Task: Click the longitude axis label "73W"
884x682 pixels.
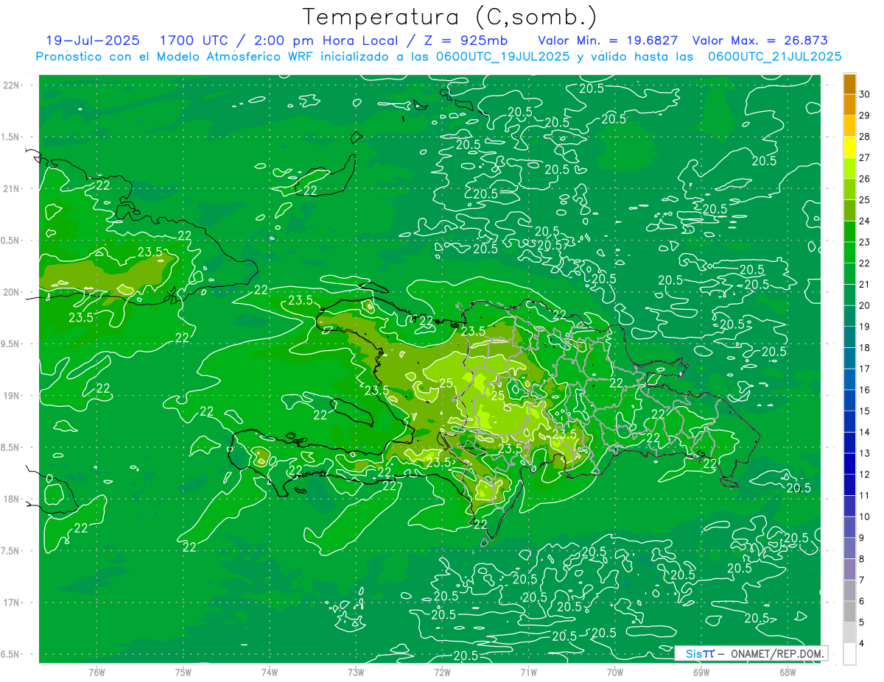Action: (356, 671)
